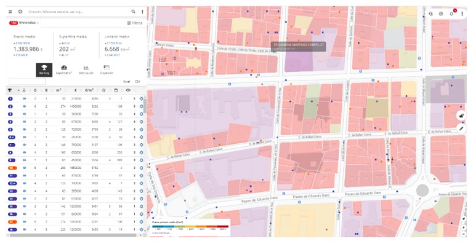Click the magnifier search icon

coord(133,12)
